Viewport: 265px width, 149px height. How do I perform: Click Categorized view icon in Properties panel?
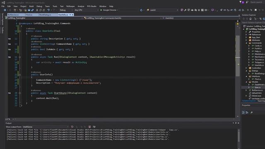(x=243, y=113)
